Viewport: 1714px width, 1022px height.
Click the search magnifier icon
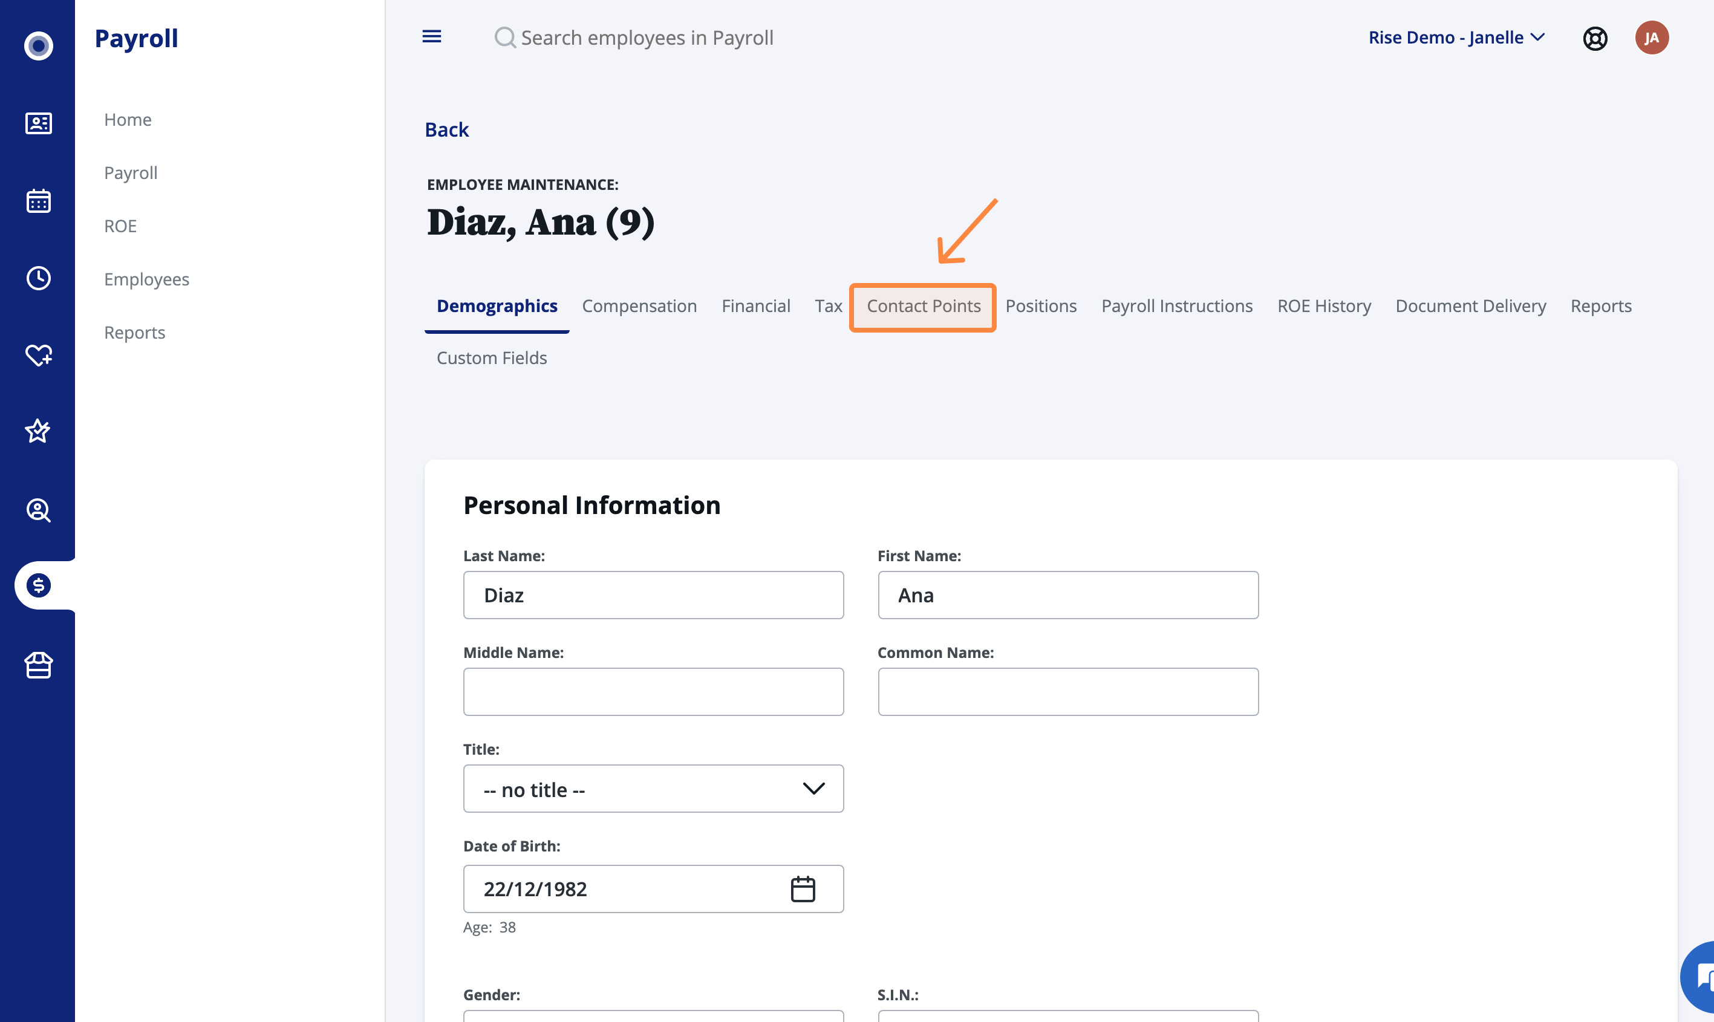(x=505, y=37)
